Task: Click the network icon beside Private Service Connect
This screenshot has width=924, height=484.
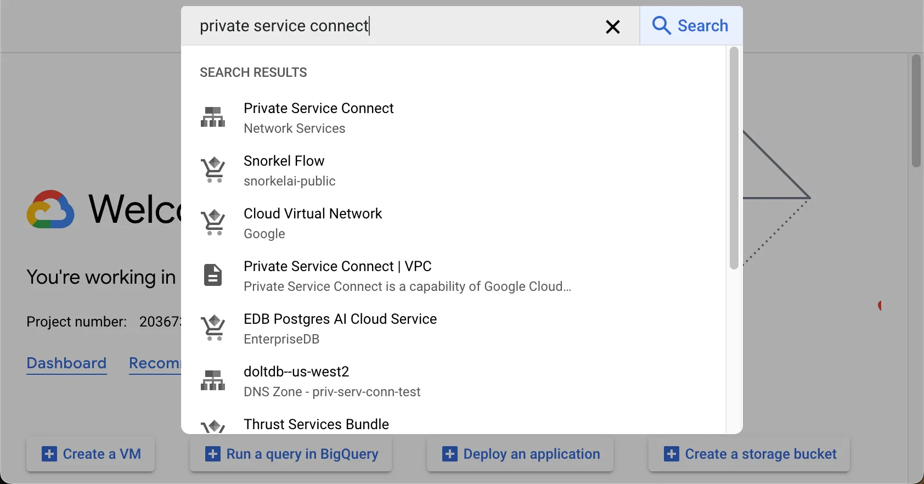Action: point(213,117)
